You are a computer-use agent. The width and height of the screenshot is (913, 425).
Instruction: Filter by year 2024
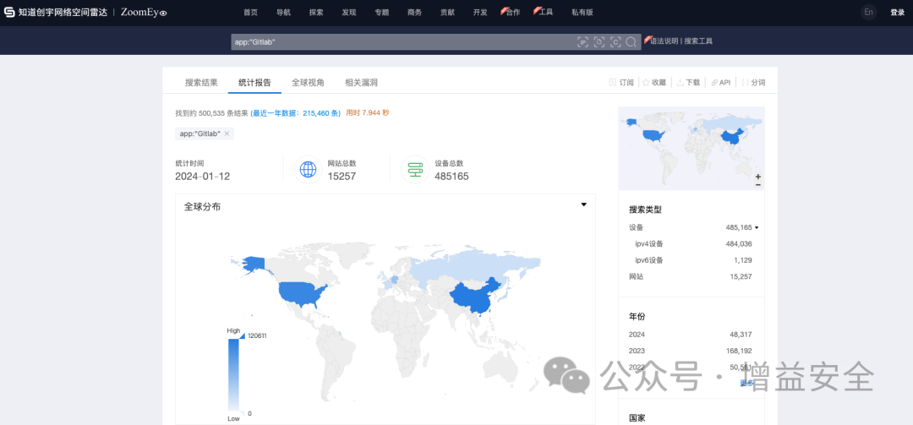pos(691,335)
